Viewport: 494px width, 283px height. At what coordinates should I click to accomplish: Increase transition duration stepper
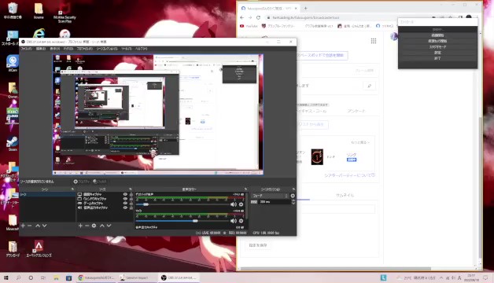[x=293, y=200]
